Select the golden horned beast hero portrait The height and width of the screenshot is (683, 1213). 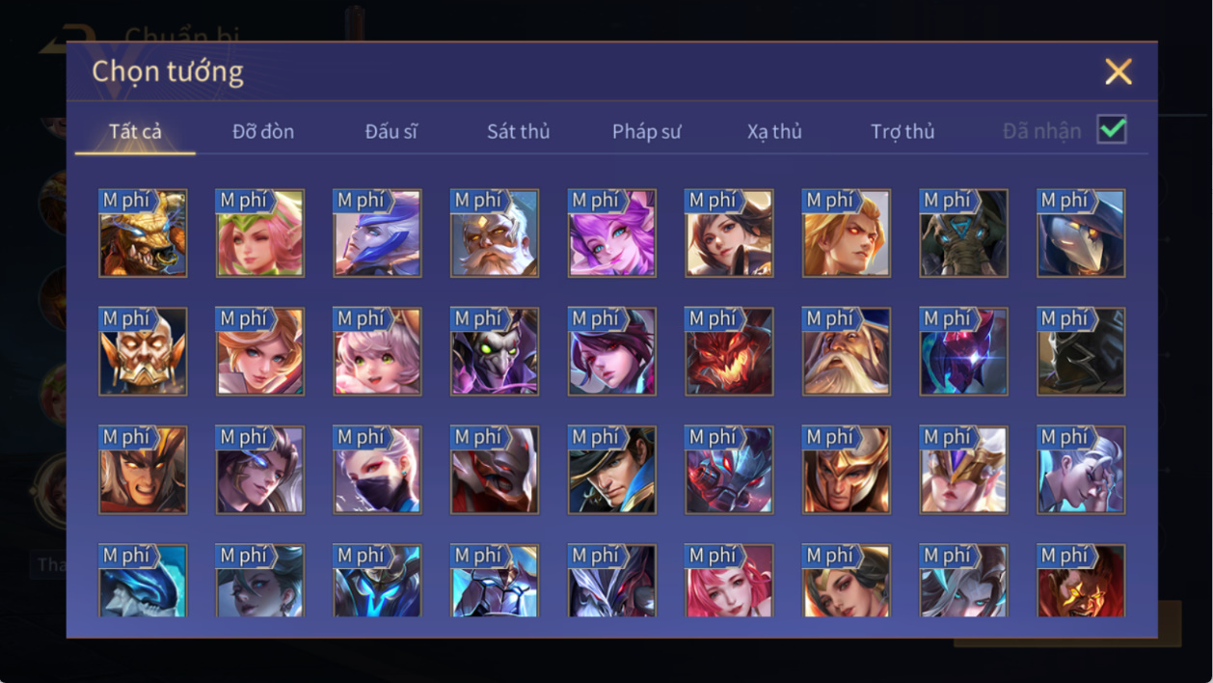(143, 233)
